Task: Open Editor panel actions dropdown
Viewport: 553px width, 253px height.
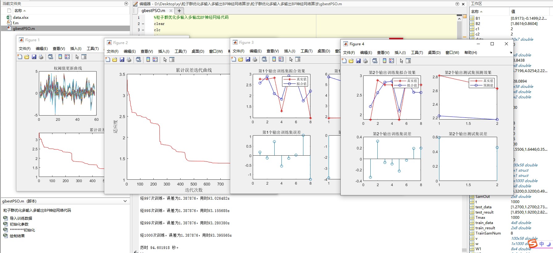Action: [x=457, y=4]
